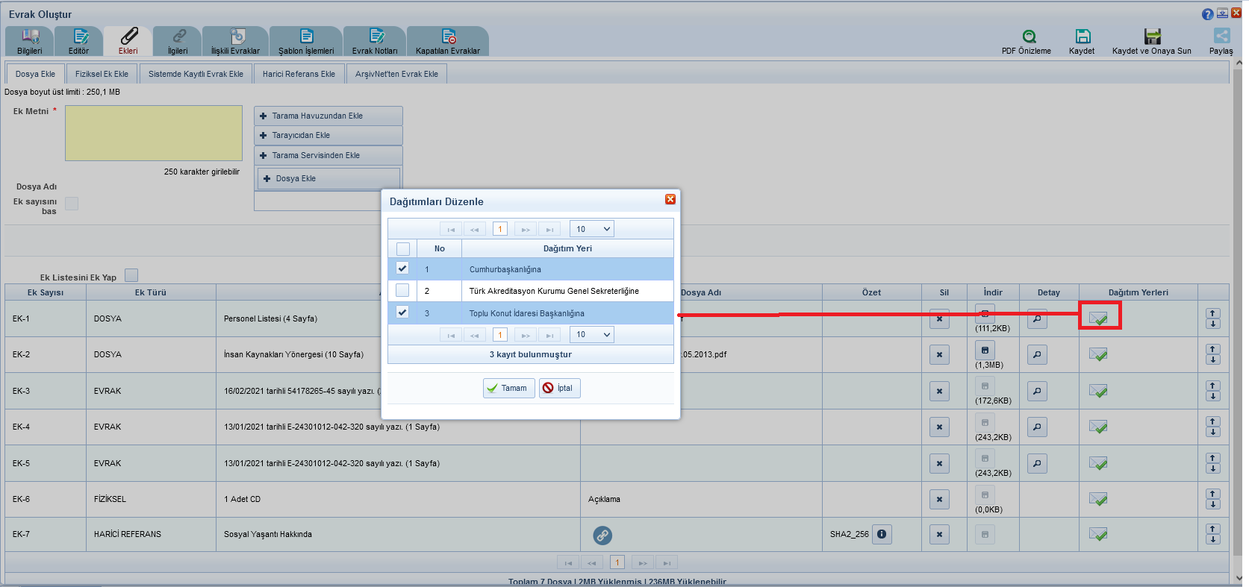Click the PDF Önizleme icon
The width and height of the screenshot is (1249, 587).
coord(1028,37)
